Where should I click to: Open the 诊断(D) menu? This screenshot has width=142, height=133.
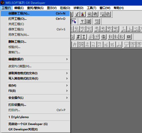pos(78,8)
